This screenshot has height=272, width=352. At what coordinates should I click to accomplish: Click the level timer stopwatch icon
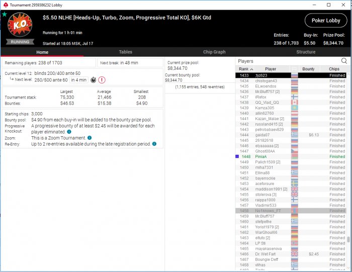94,80
